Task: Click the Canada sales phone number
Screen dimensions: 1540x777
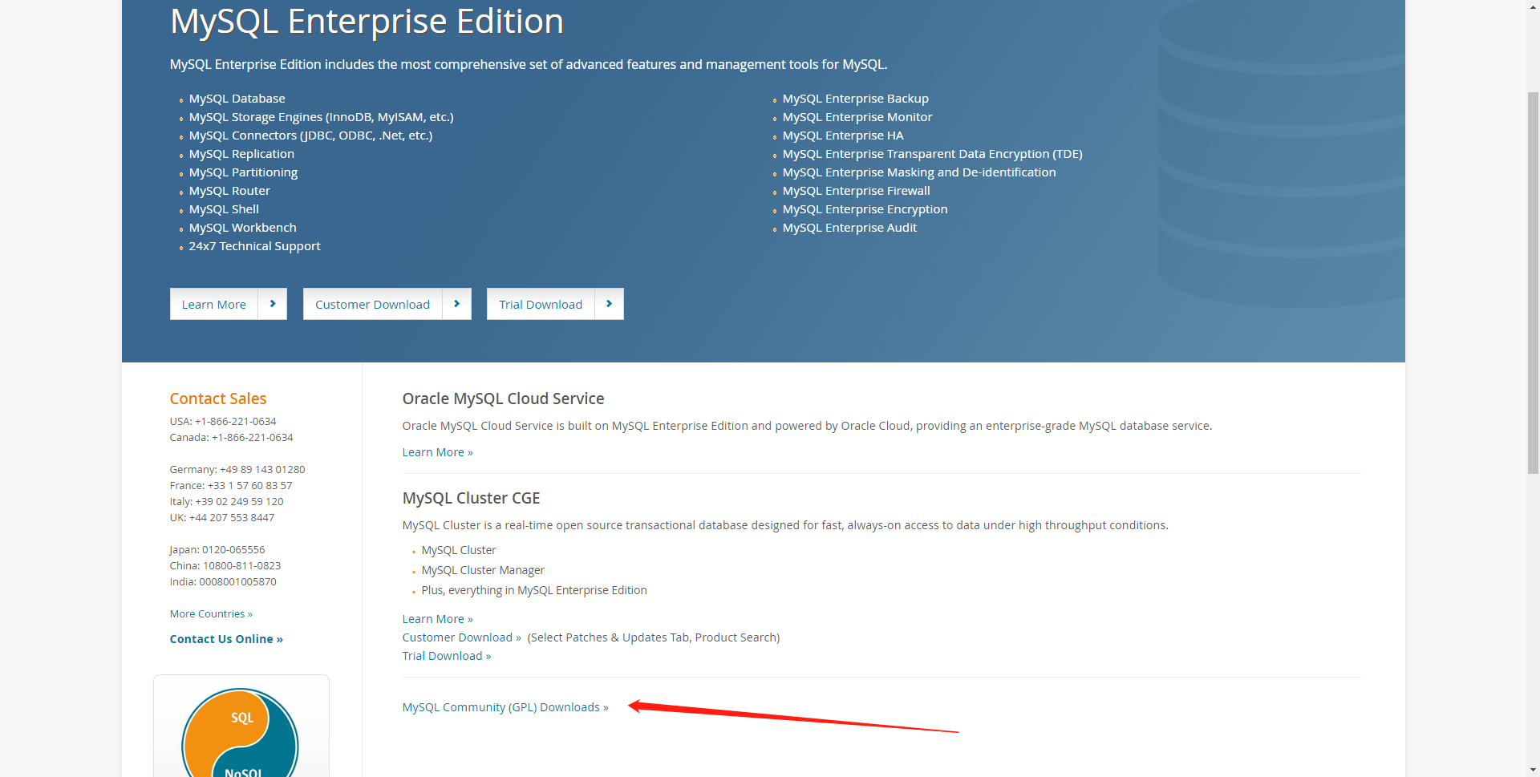Action: [x=253, y=438]
